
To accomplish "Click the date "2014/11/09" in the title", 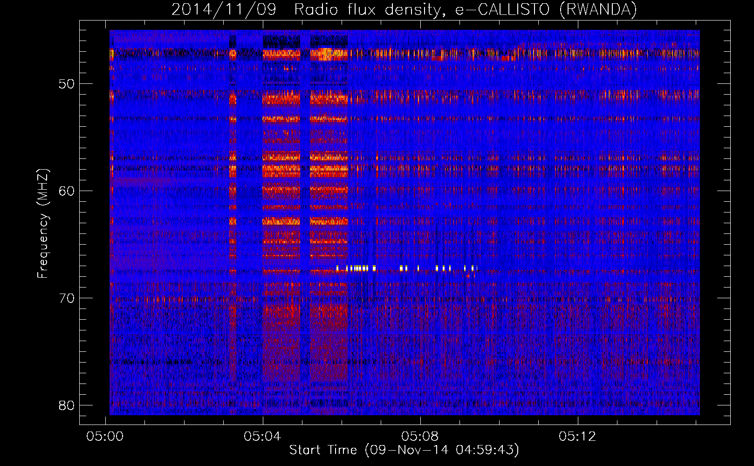I will point(224,9).
